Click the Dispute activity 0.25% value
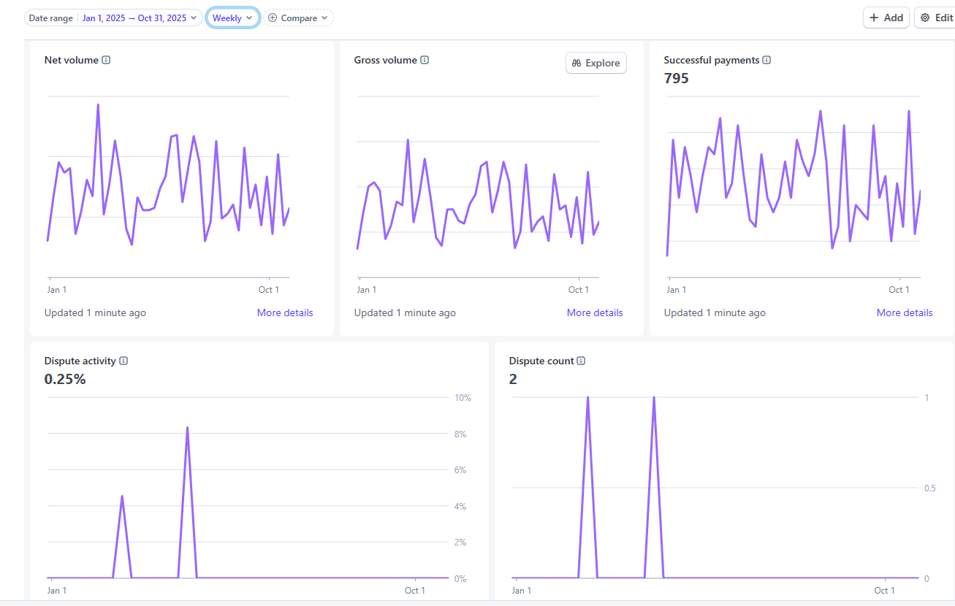The height and width of the screenshot is (606, 955). click(x=65, y=379)
